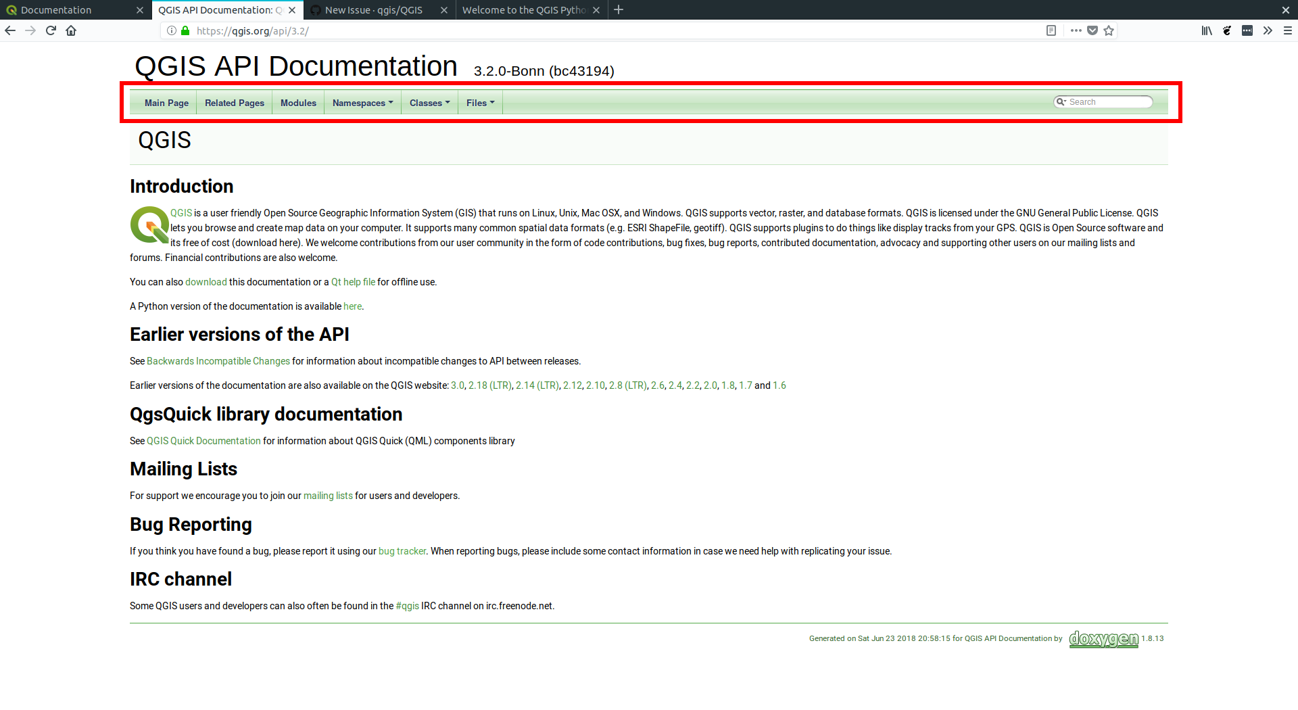Reload the current page
The height and width of the screenshot is (710, 1298).
(x=51, y=30)
